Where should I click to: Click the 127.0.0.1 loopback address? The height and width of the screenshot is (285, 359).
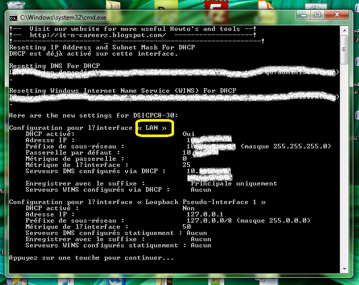point(205,214)
